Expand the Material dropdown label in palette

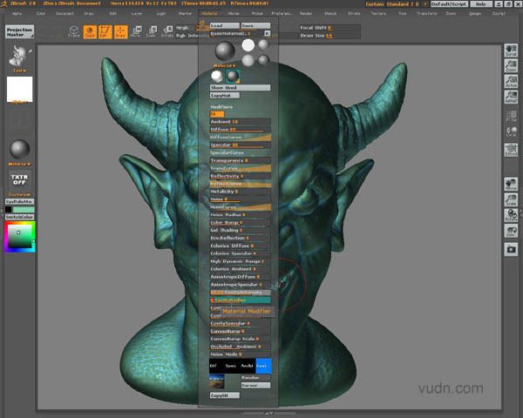tap(225, 65)
